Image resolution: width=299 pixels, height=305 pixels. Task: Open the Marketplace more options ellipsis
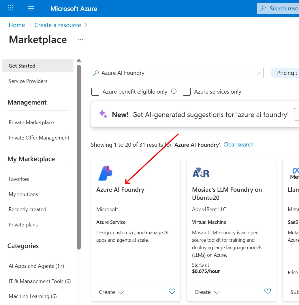tap(80, 40)
